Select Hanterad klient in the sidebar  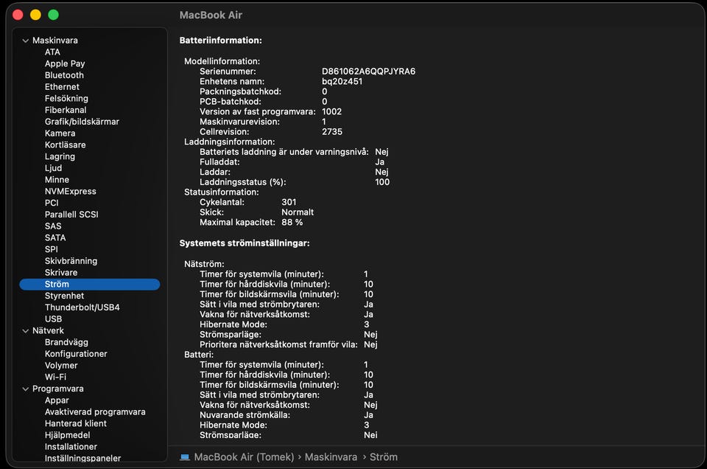coord(75,423)
